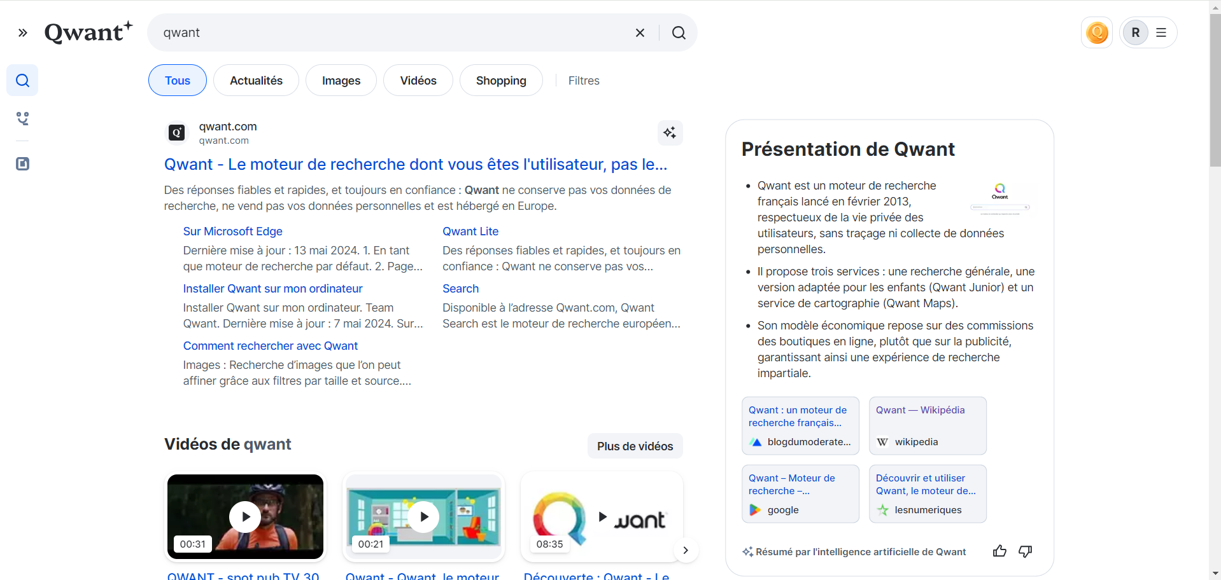The height and width of the screenshot is (580, 1221).
Task: Click the qwant.com favicon
Action: click(x=177, y=132)
